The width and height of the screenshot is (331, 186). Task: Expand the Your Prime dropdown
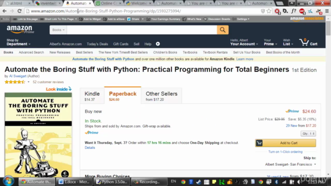coord(270,42)
